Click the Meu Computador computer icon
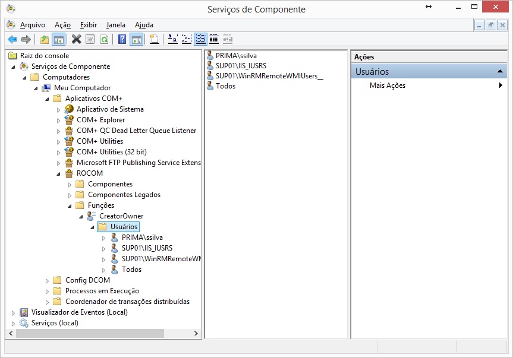The width and height of the screenshot is (513, 358). pyautogui.click(x=46, y=88)
